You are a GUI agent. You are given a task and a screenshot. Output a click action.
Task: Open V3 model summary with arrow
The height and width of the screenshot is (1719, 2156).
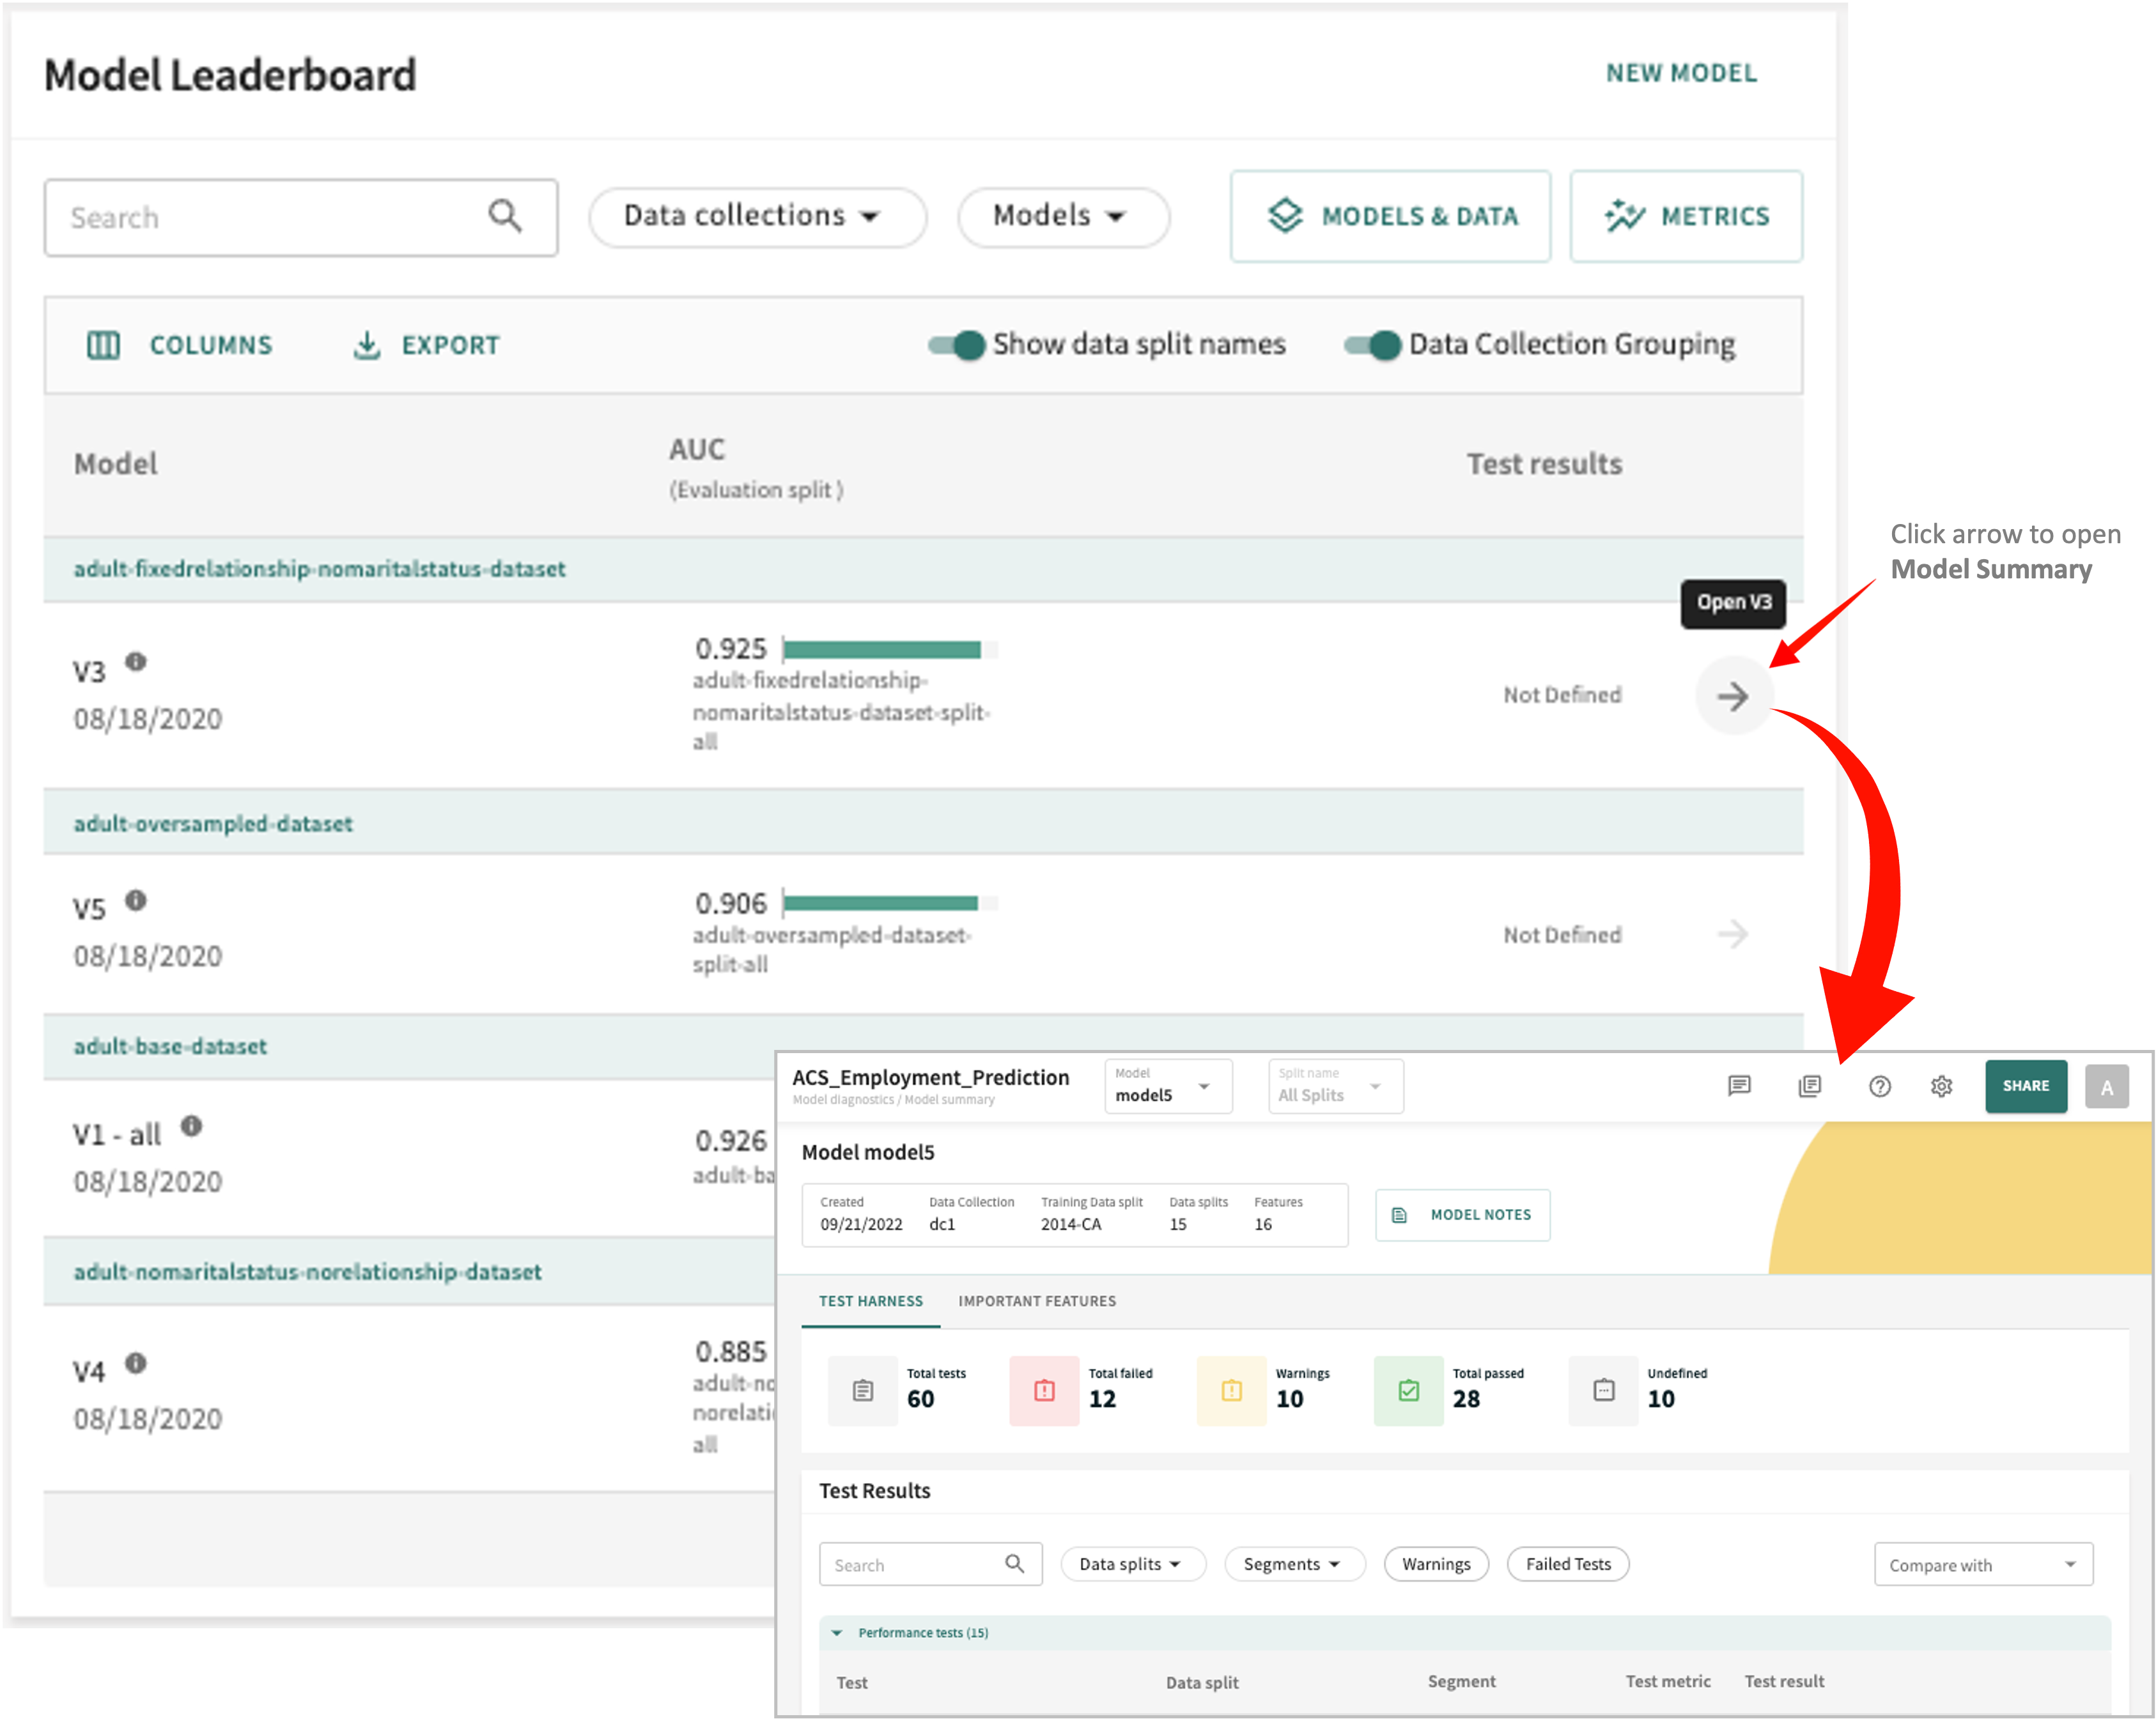[x=1733, y=696]
